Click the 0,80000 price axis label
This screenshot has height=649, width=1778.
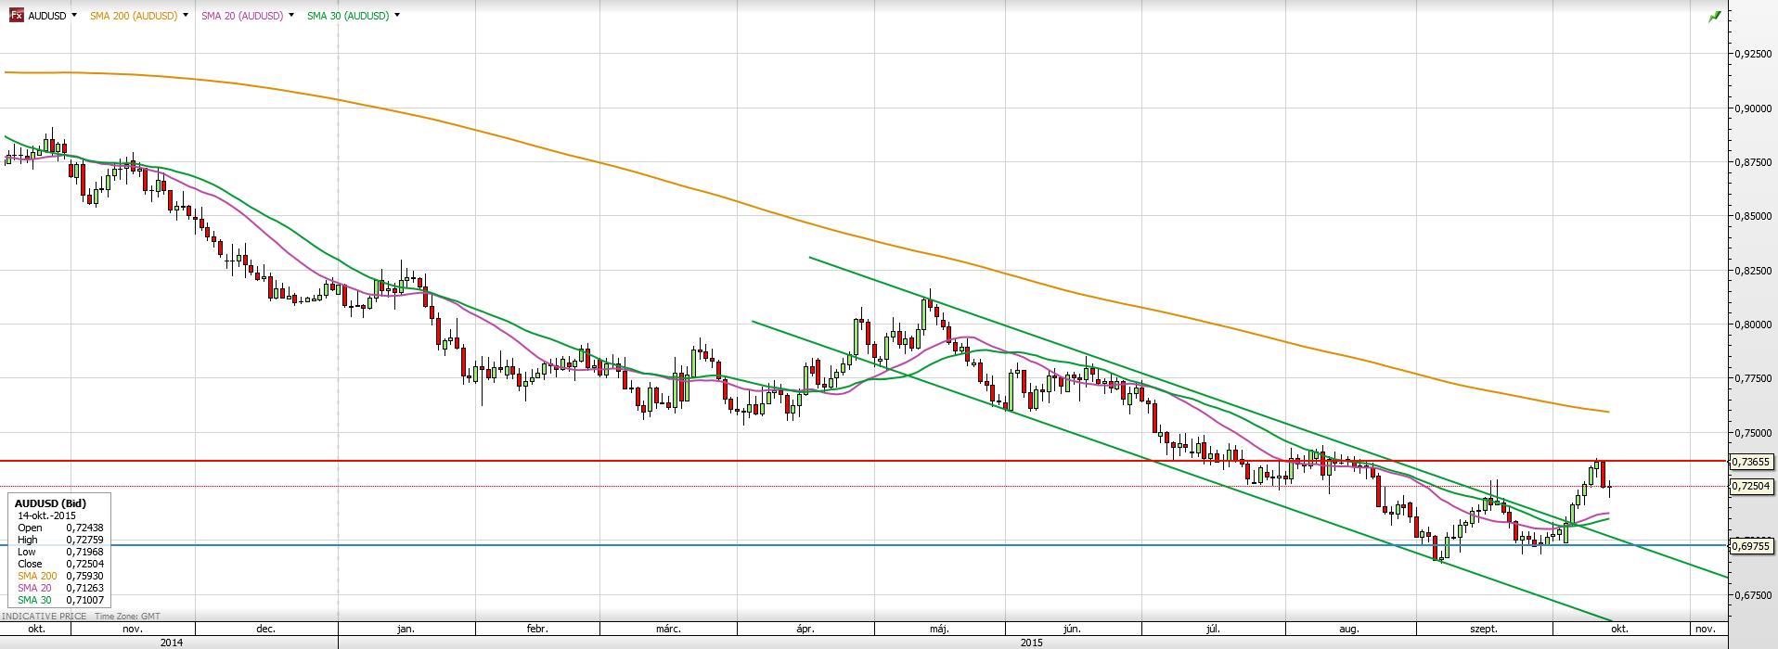coord(1753,324)
